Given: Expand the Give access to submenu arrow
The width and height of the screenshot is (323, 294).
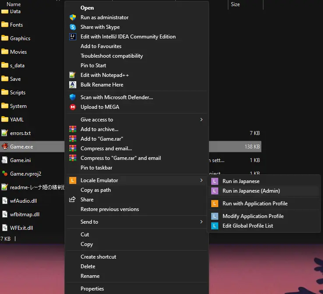Looking at the screenshot, I should (201, 120).
